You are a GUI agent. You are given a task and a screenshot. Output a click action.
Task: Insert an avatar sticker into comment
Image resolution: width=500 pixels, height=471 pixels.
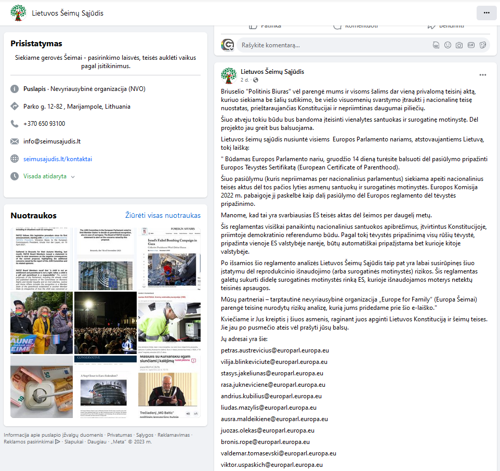pyautogui.click(x=436, y=45)
